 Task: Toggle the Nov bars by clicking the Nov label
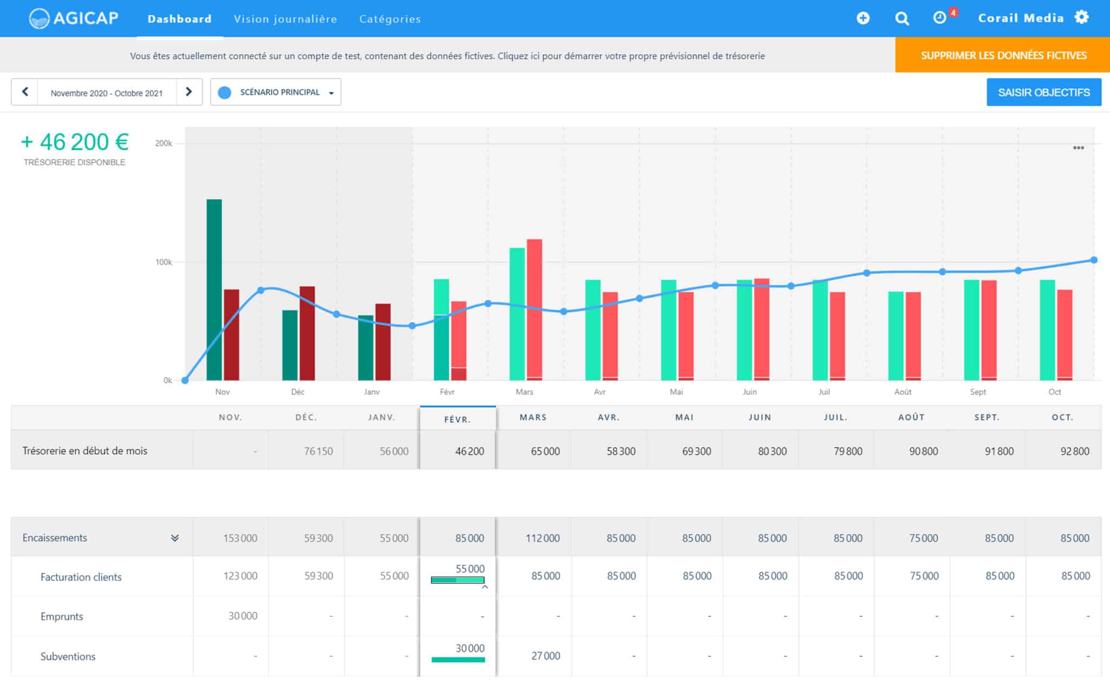222,391
